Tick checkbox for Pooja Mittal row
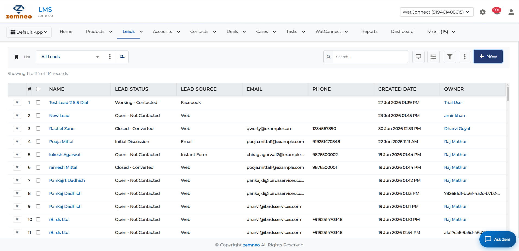Viewport: 519px width, 251px height. (38, 142)
